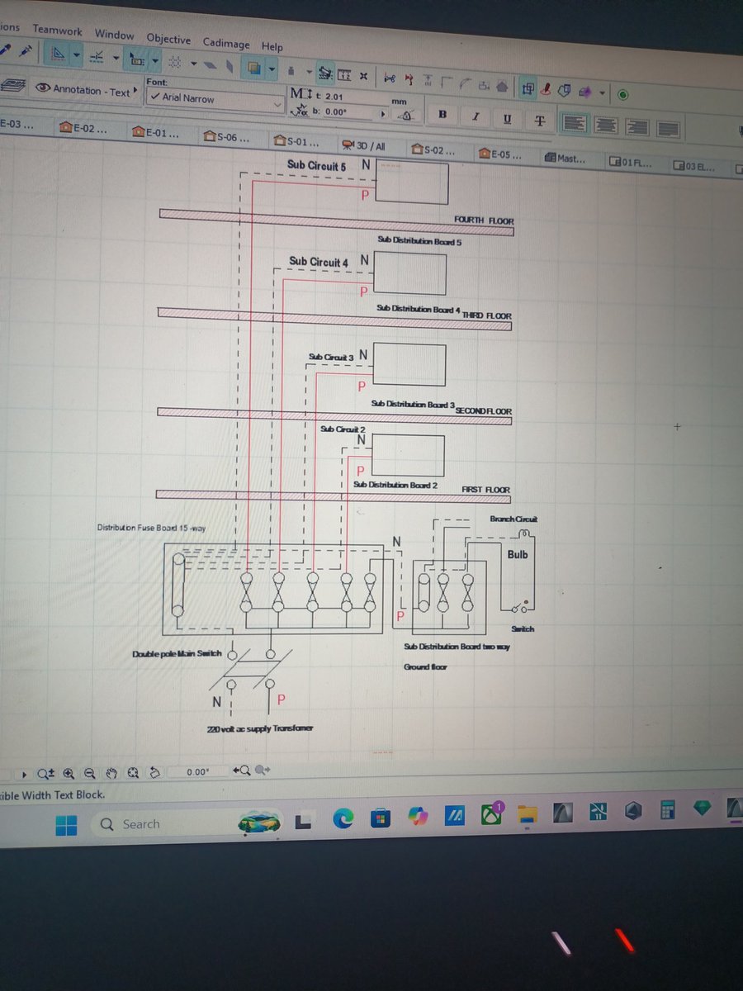Select the syringe inject parameters tool
The height and width of the screenshot is (991, 743).
pyautogui.click(x=26, y=50)
